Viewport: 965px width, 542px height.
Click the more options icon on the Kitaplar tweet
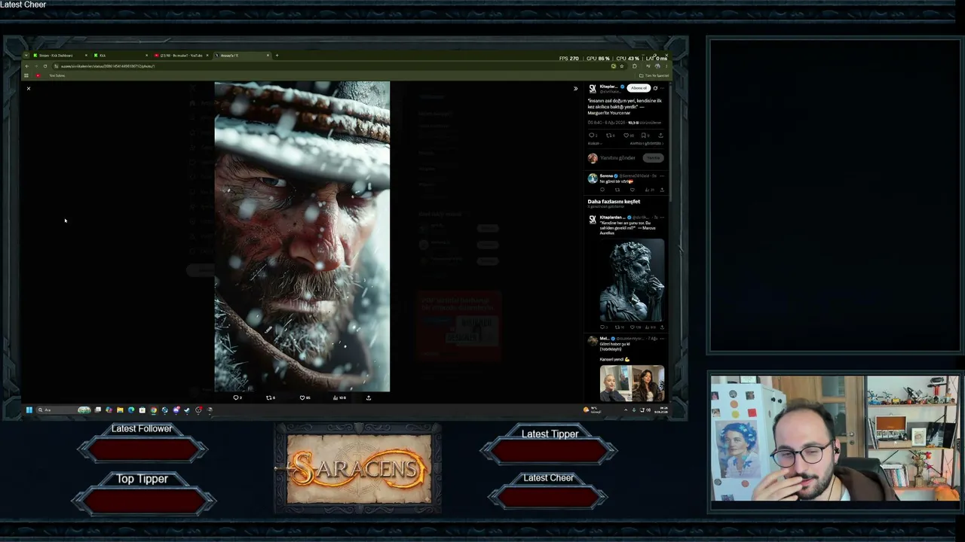click(x=662, y=88)
